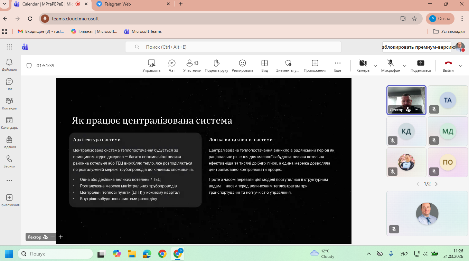Open the Leave options dropdown arrow

(x=460, y=66)
